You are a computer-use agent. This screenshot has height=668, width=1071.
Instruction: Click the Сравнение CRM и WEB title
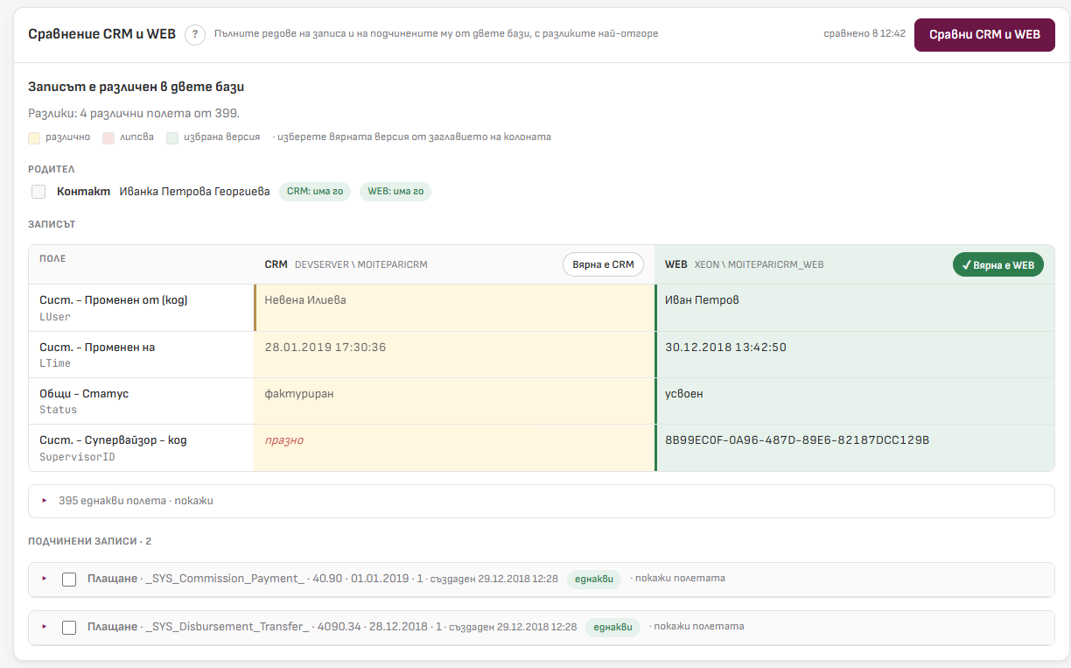pyautogui.click(x=102, y=34)
